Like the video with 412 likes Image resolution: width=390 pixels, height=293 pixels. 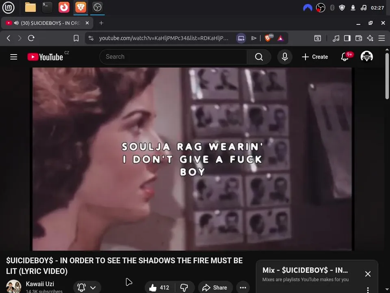coord(159,288)
